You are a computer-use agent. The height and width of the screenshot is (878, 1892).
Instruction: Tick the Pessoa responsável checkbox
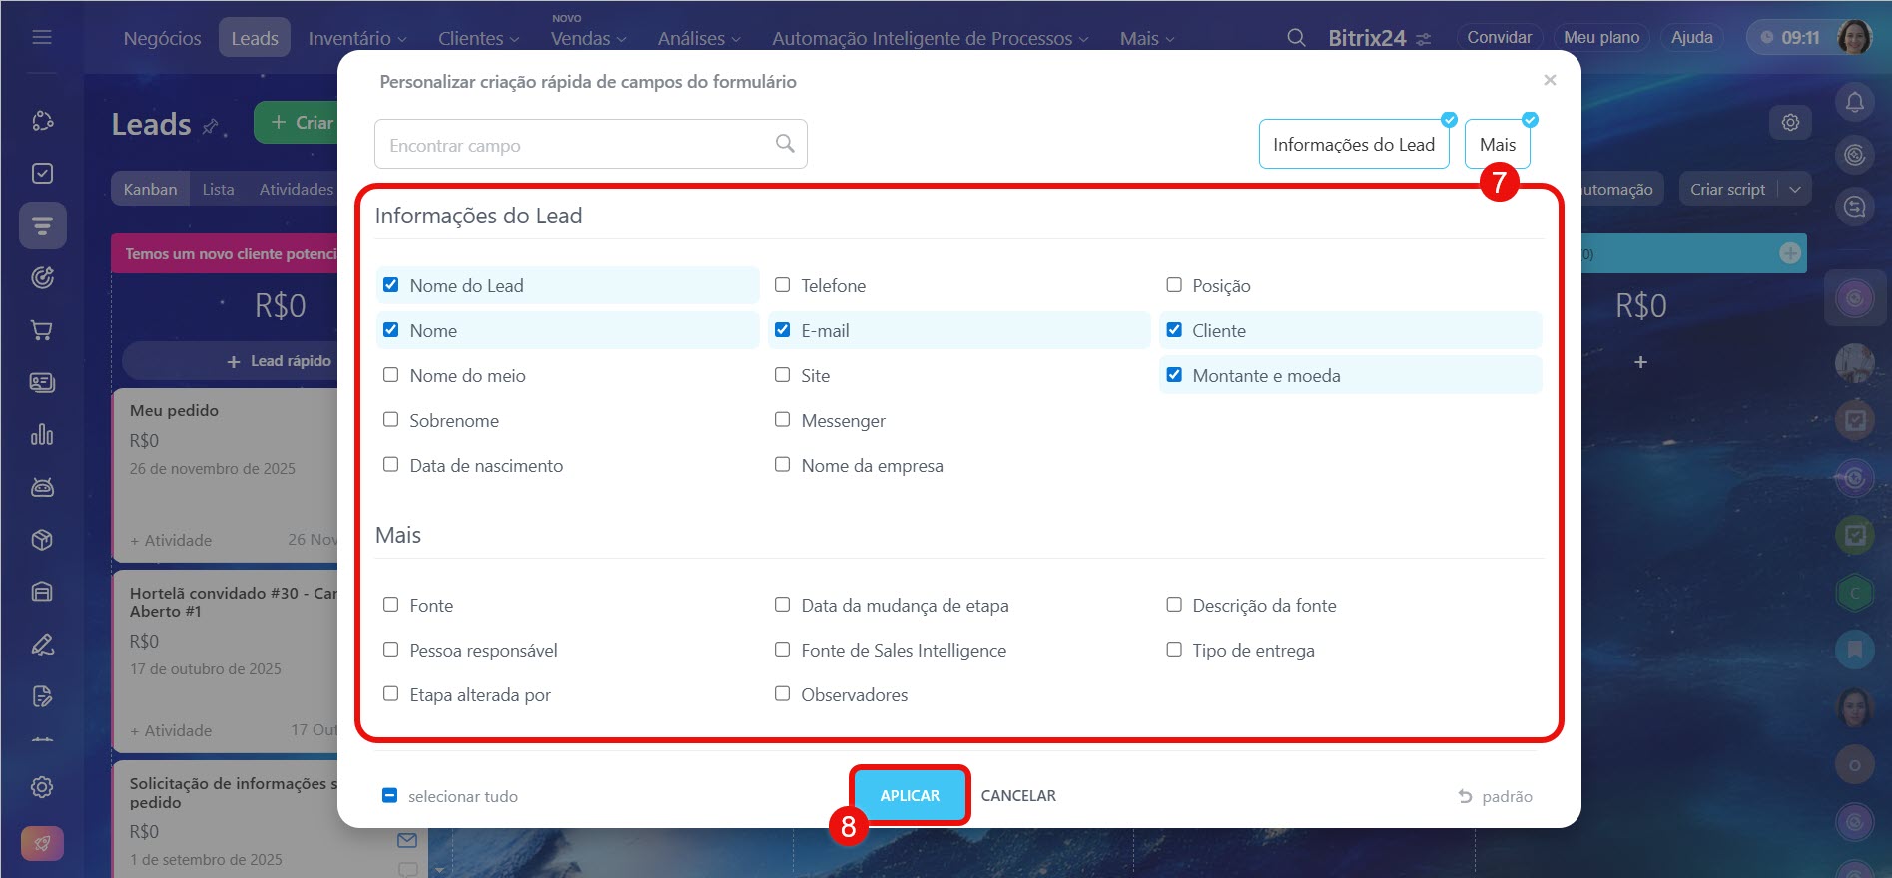(x=391, y=650)
